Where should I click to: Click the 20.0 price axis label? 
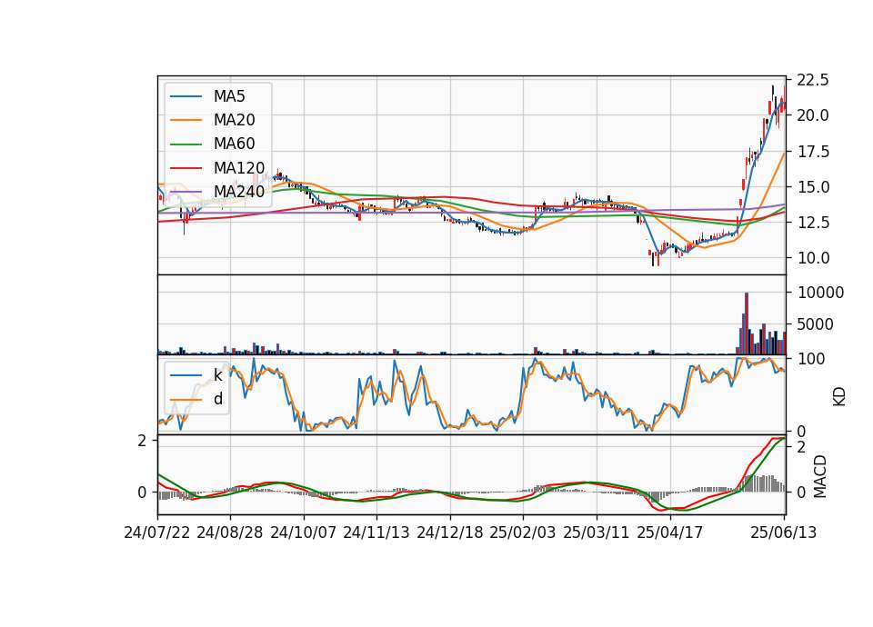[813, 115]
